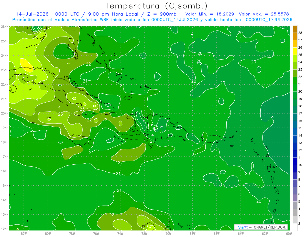The width and height of the screenshot is (307, 237).
Task: Click legend value 27 on the color scale
Action: click(300, 40)
